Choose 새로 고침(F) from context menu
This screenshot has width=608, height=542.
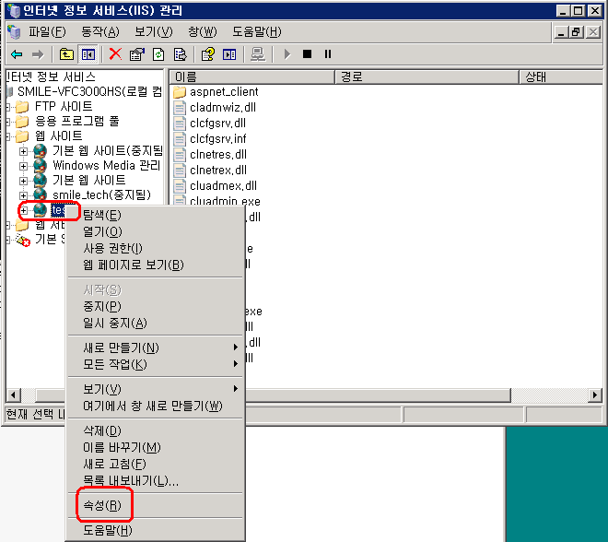coord(155,464)
